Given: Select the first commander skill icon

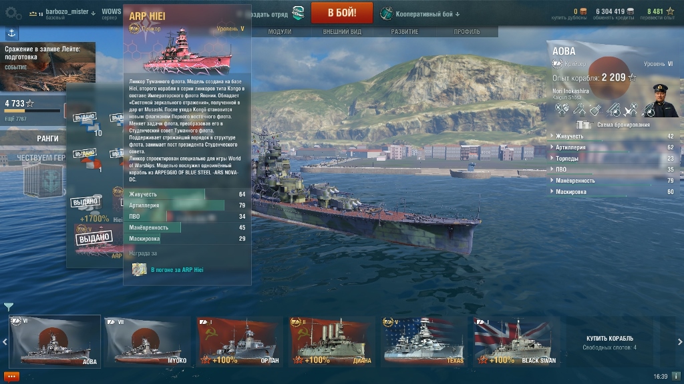Looking at the screenshot, I should click(562, 110).
